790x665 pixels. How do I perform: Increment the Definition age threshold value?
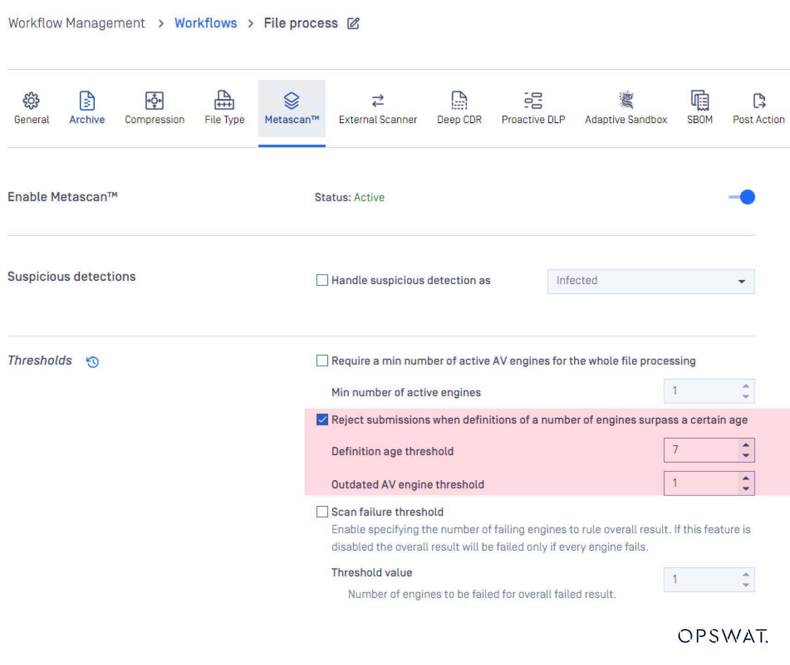(746, 445)
